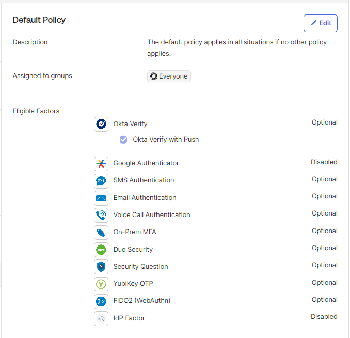Click the Email Authentication envelope icon
This screenshot has width=350, height=338.
coord(101,198)
